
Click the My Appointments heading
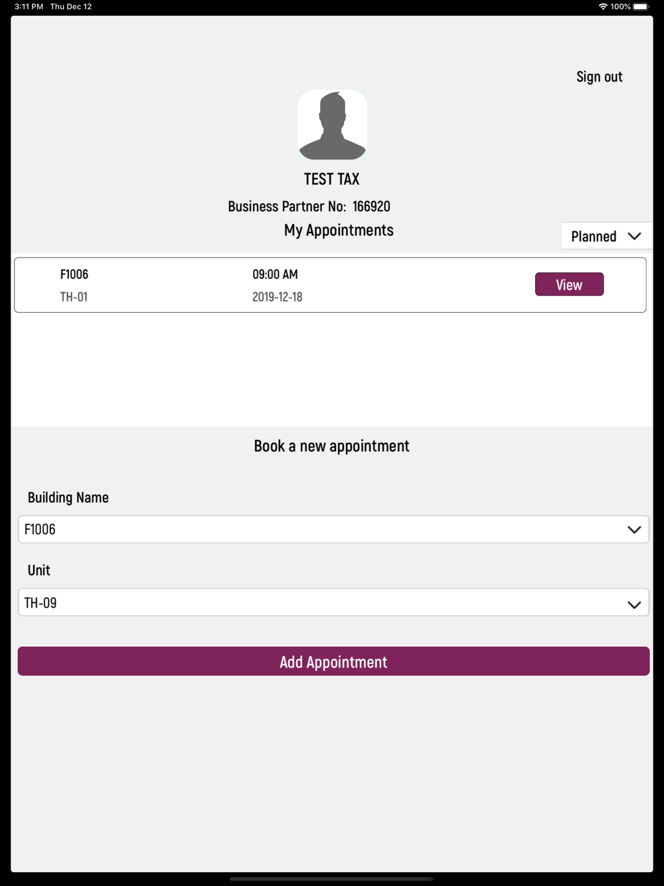click(x=339, y=230)
